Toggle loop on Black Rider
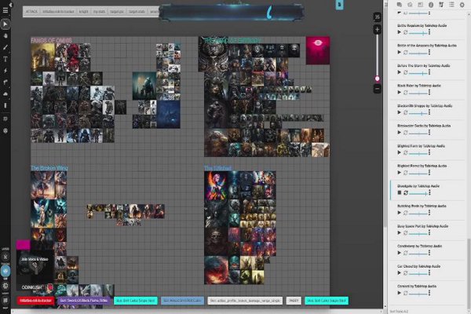Image resolution: width=471 pixels, height=314 pixels. click(x=406, y=93)
